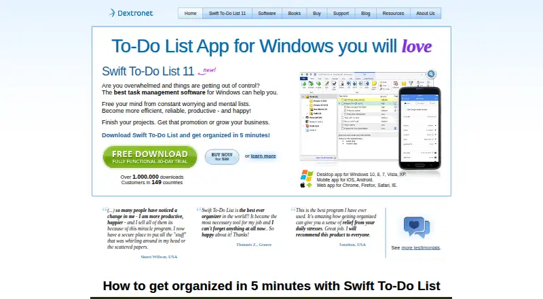Viewport: 543px width, 299px height.
Task: Click the Buy Now for $99 button
Action: [x=222, y=156]
